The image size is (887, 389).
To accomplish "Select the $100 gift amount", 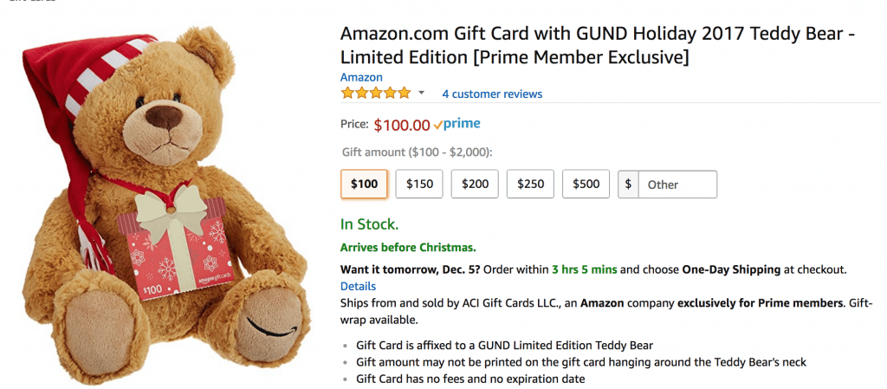I will click(364, 184).
